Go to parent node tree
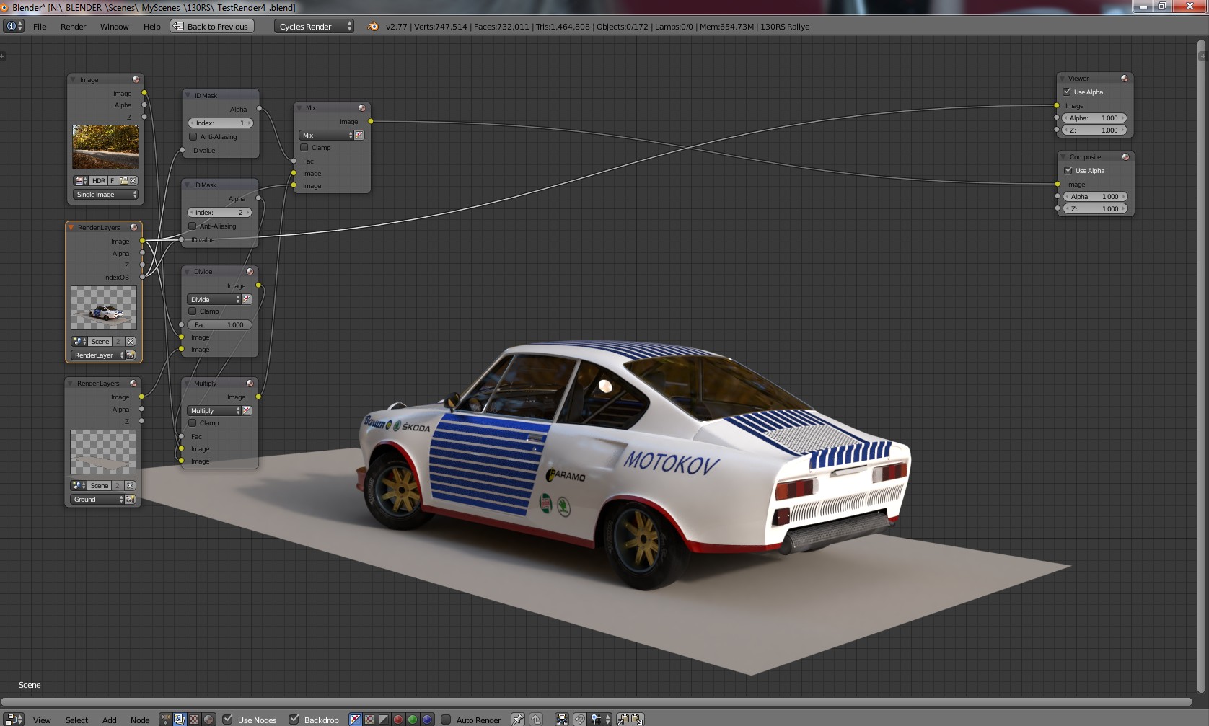The width and height of the screenshot is (1209, 726). (536, 719)
